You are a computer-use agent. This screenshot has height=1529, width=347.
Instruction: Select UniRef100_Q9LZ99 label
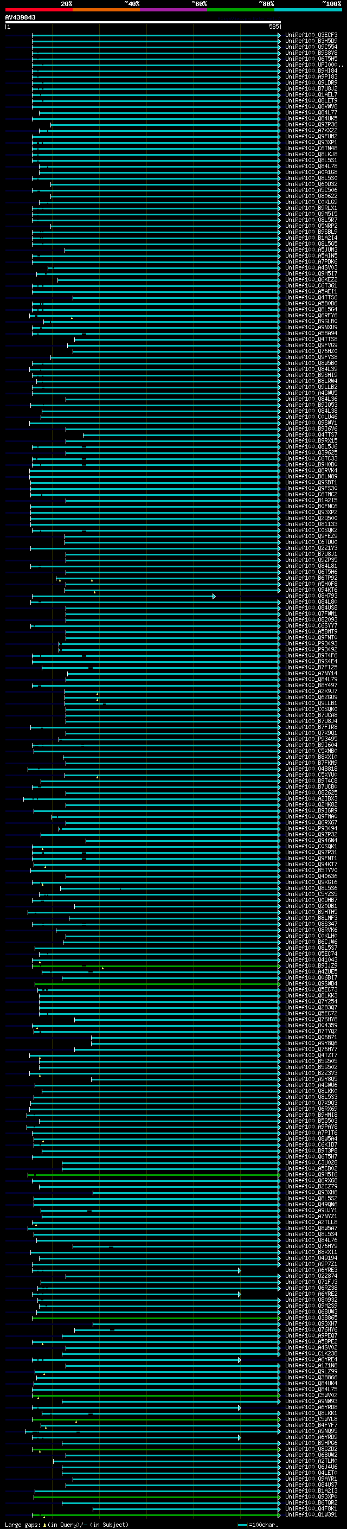click(311, 1371)
